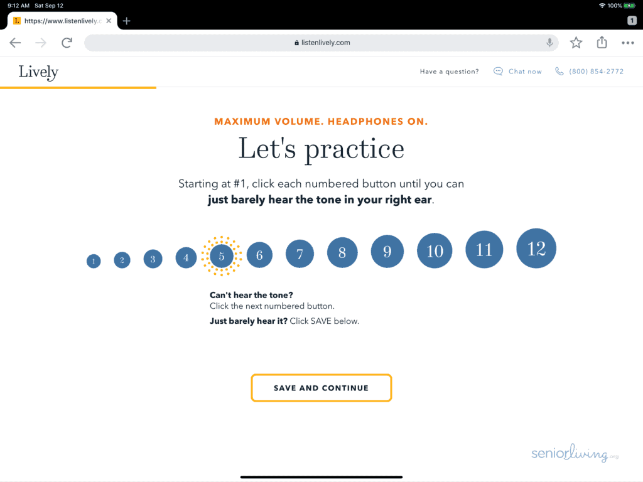
Task: Click the Lively logo
Action: [x=38, y=72]
